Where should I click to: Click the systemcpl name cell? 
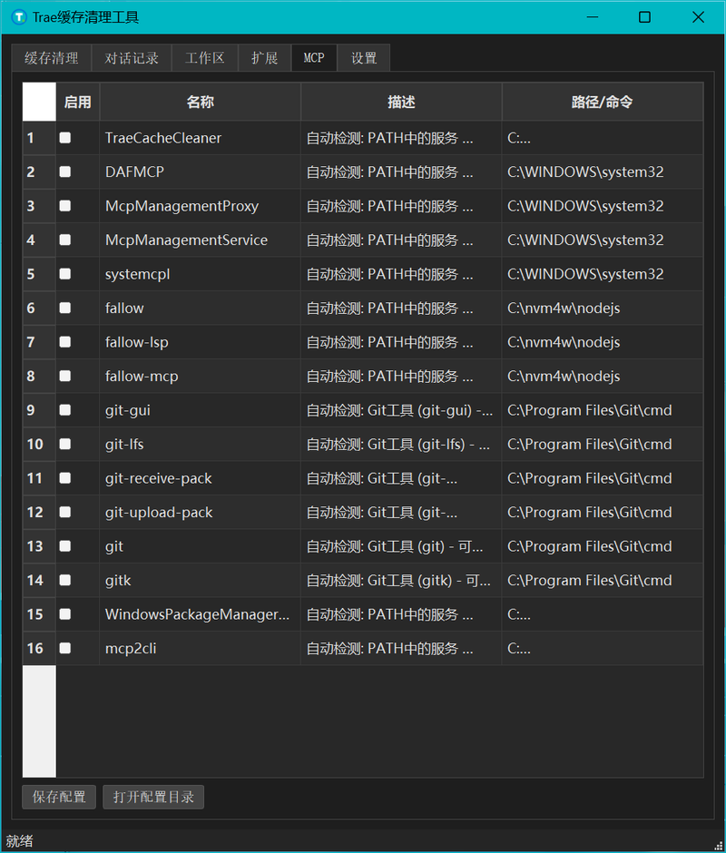[x=201, y=274]
